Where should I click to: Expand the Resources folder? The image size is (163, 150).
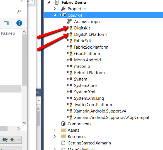[x=55, y=136]
